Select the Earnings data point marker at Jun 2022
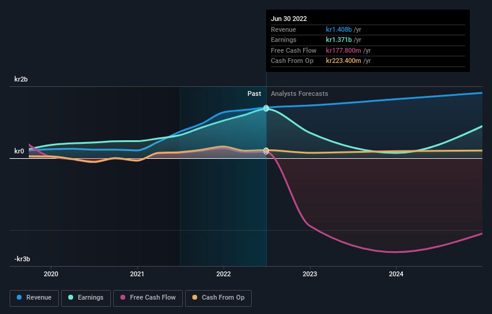 coord(266,108)
